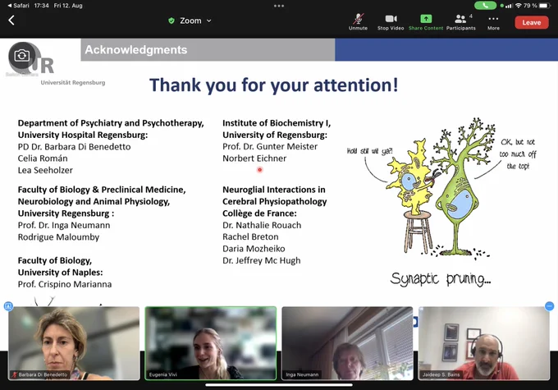Tap the blue minimize thumbnails button
The height and width of the screenshot is (390, 558).
[x=550, y=306]
